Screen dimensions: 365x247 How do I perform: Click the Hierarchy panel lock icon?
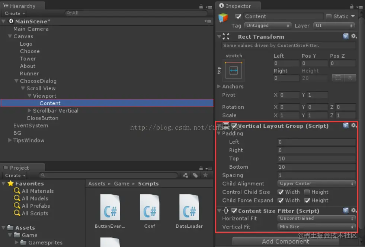201,7
